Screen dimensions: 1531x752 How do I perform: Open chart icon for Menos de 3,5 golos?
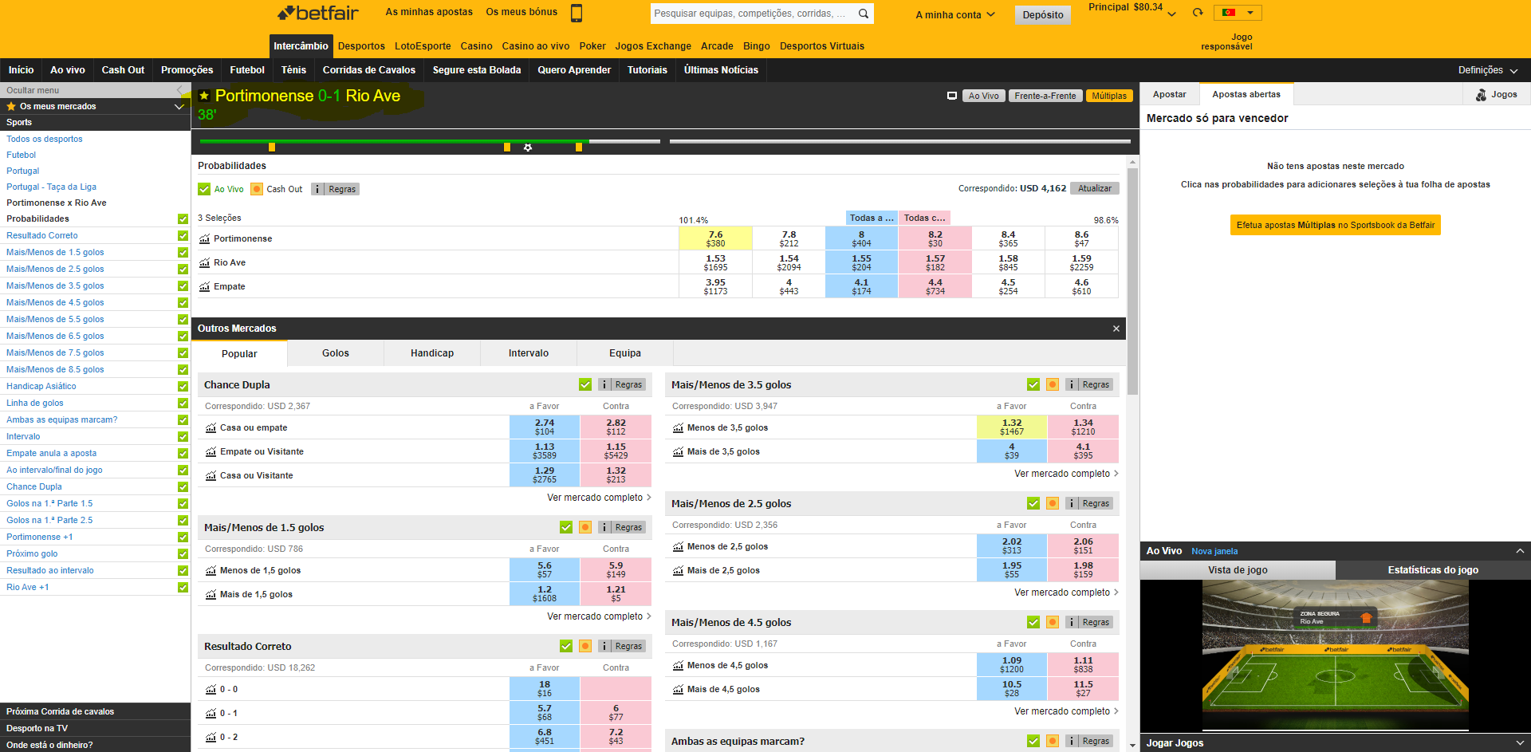[678, 427]
